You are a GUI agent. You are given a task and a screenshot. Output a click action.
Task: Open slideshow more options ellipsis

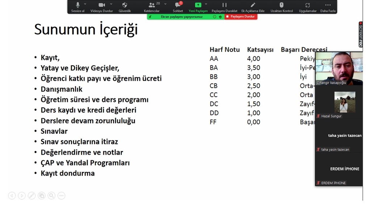[x=61, y=196]
